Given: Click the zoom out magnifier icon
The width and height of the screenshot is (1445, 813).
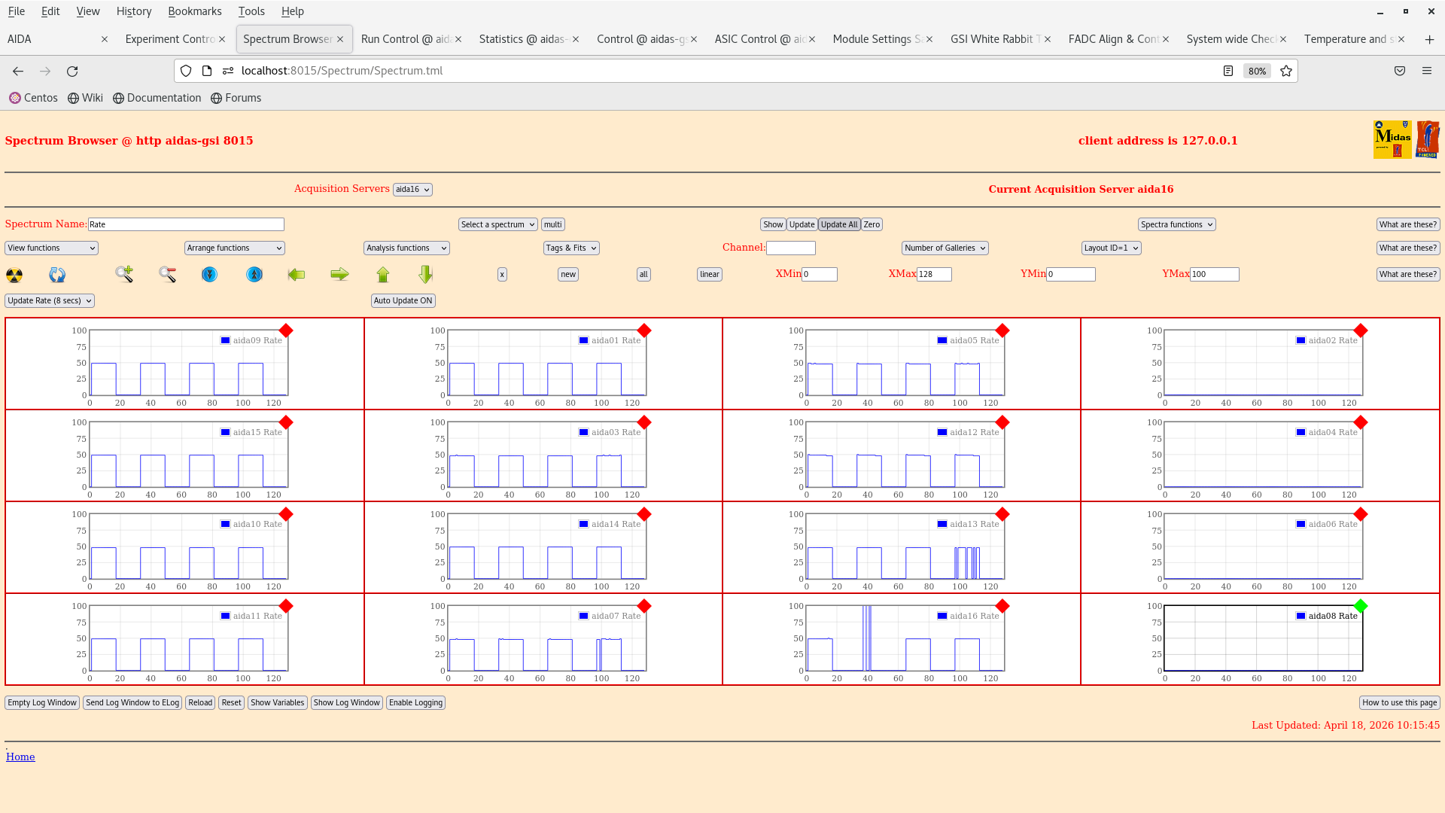Looking at the screenshot, I should pyautogui.click(x=167, y=274).
